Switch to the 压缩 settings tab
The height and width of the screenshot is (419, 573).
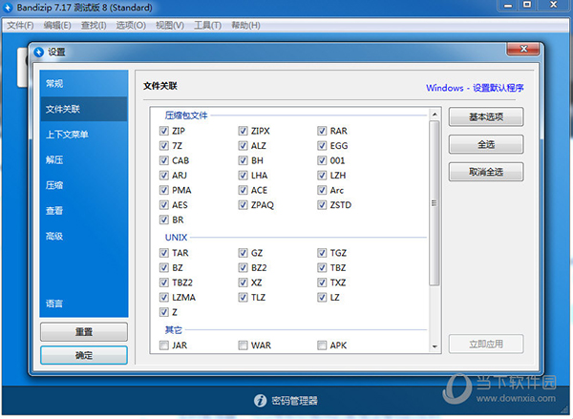(84, 185)
